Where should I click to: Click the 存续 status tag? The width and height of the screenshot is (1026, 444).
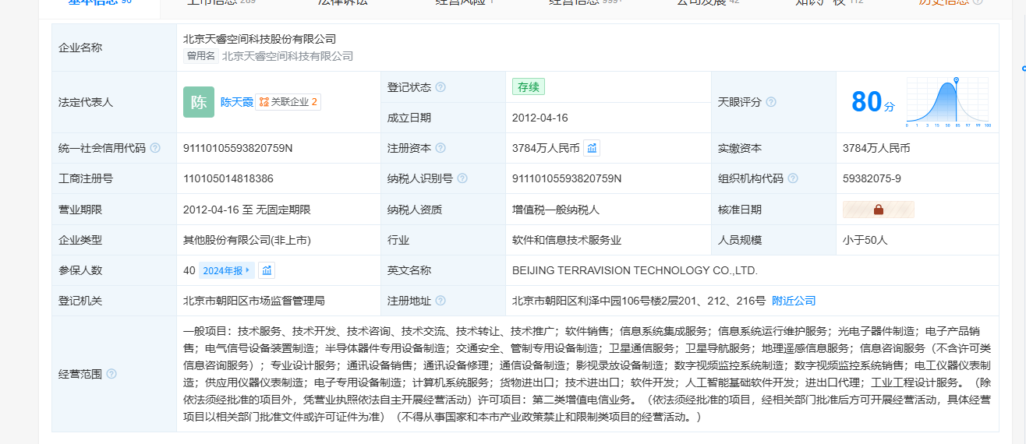point(528,86)
